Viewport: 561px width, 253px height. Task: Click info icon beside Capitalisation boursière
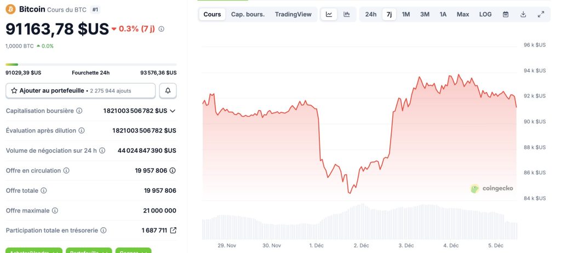click(79, 111)
